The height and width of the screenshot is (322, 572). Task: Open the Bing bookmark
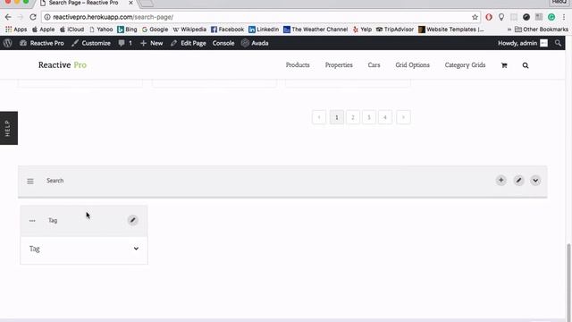pyautogui.click(x=127, y=30)
